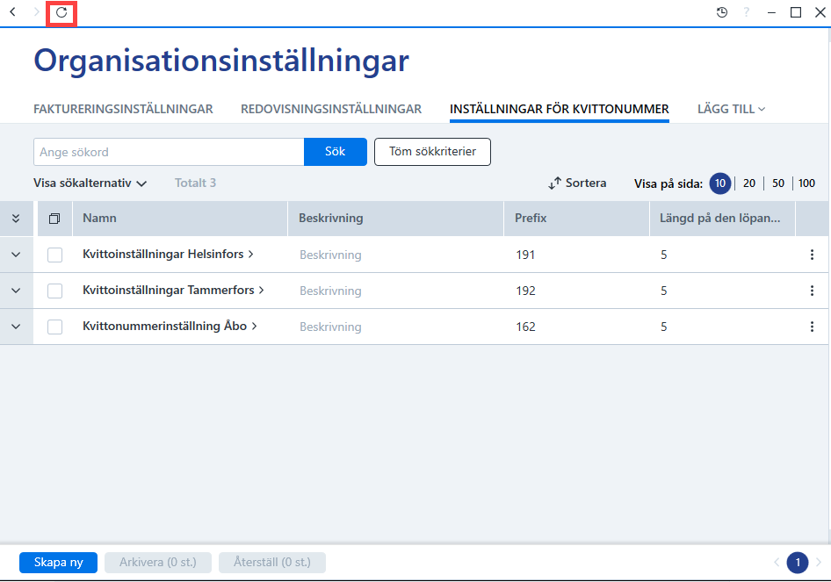The height and width of the screenshot is (582, 831).
Task: Tick the checkbox for Kvittoinställningar Tammerfors
Action: click(x=54, y=291)
